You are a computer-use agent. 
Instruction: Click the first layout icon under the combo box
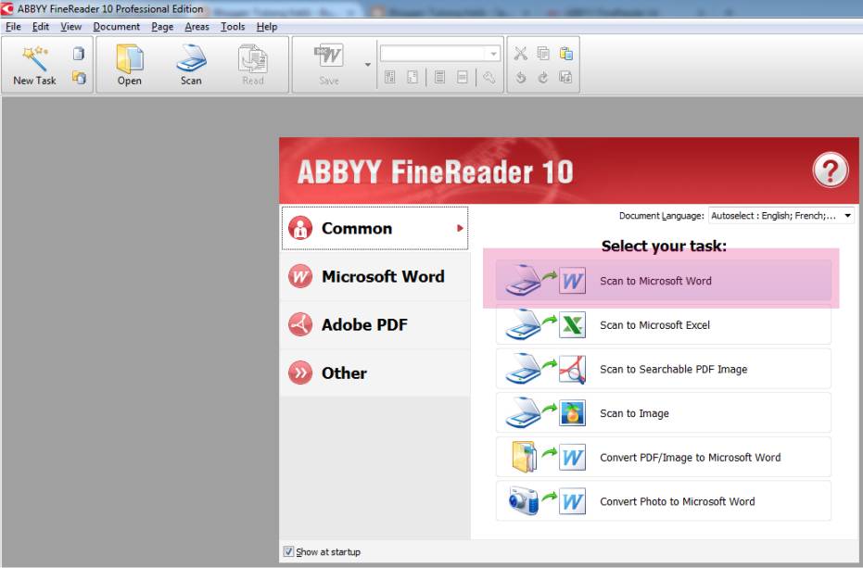[389, 77]
